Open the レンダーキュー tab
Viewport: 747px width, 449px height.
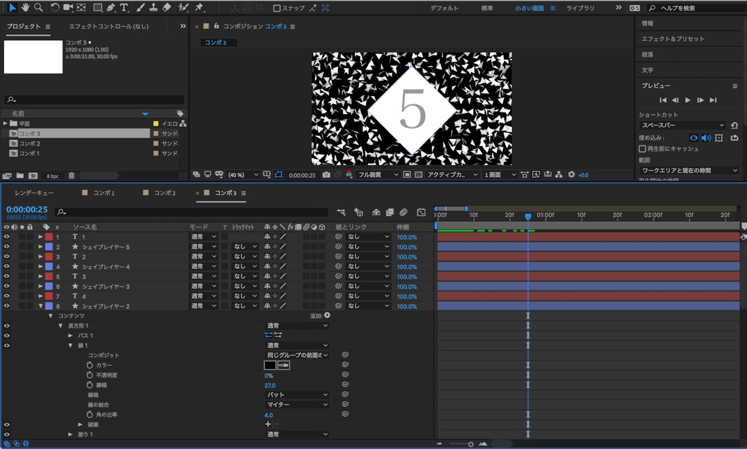[x=34, y=193]
